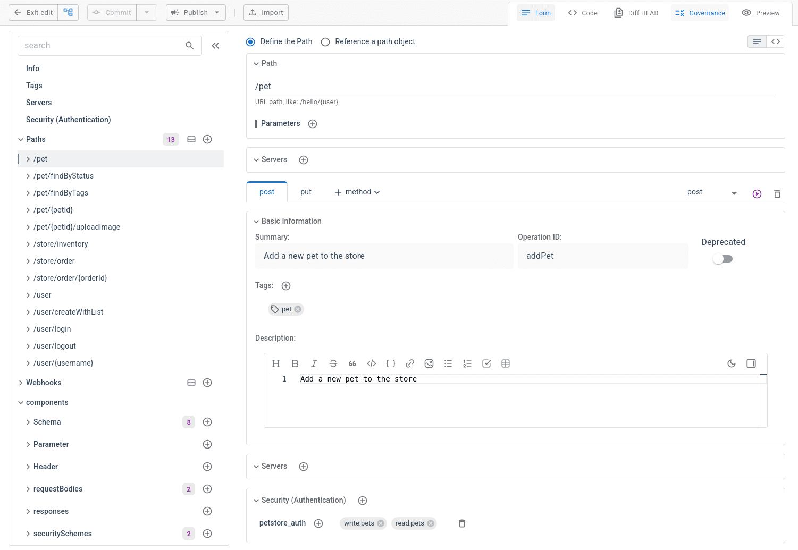
Task: Open the Servers sidebar item
Action: pos(39,103)
